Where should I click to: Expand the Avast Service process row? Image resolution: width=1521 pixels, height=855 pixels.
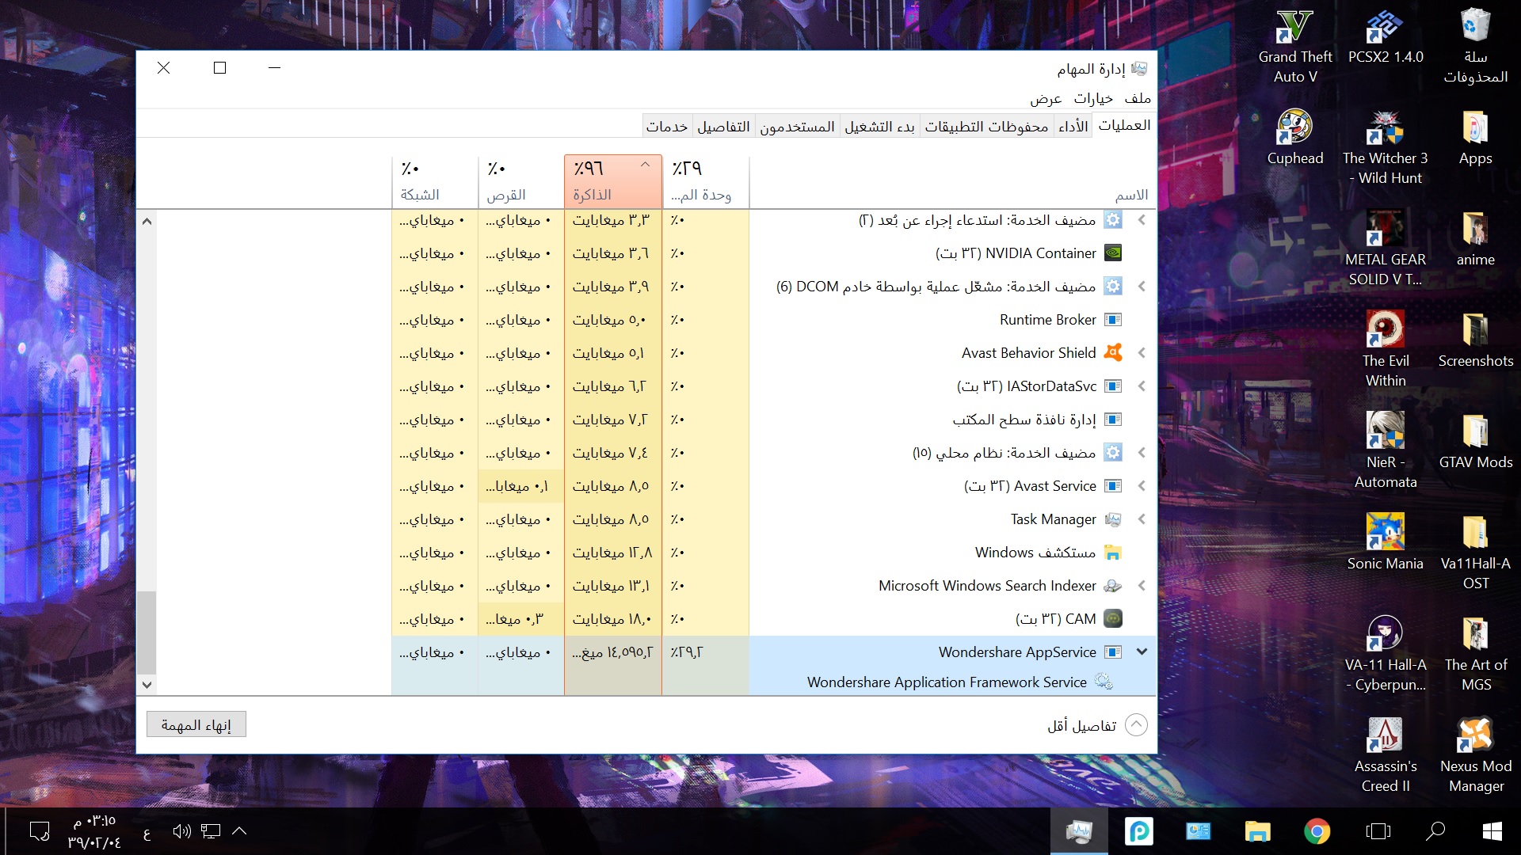coord(1142,486)
